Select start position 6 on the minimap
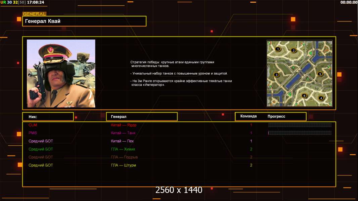 pyautogui.click(x=305, y=96)
